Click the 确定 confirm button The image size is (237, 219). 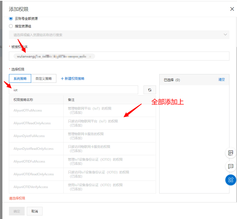17,211
